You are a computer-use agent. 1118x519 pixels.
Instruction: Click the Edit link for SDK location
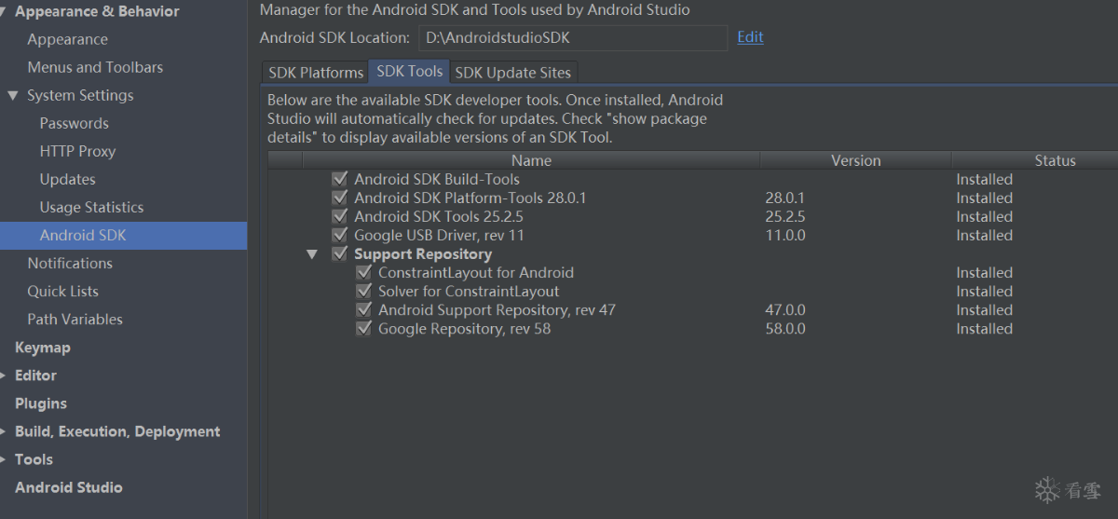[750, 37]
